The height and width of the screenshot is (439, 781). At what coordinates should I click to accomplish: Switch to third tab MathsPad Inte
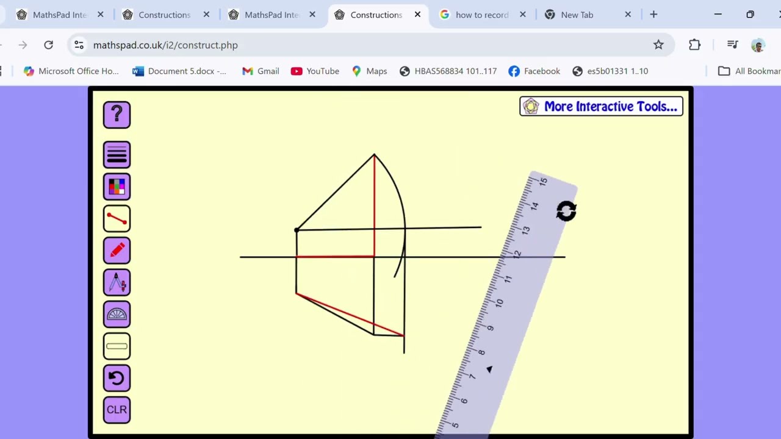pos(272,15)
